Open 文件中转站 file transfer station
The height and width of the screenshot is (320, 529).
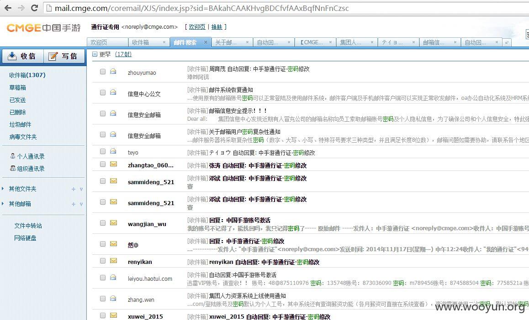coord(28,226)
